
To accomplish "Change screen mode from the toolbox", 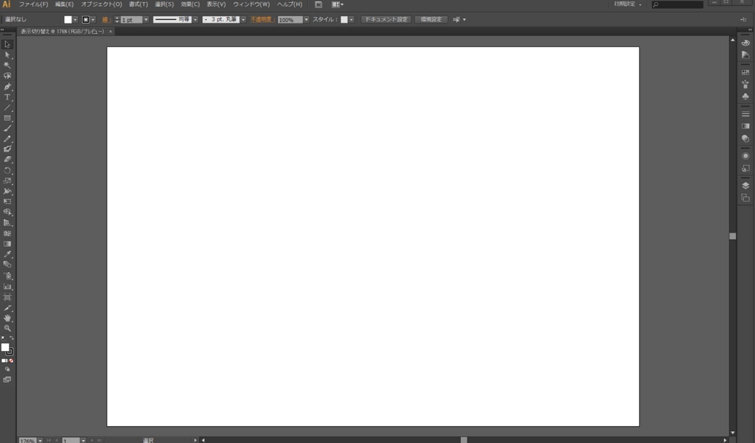I will click(7, 380).
